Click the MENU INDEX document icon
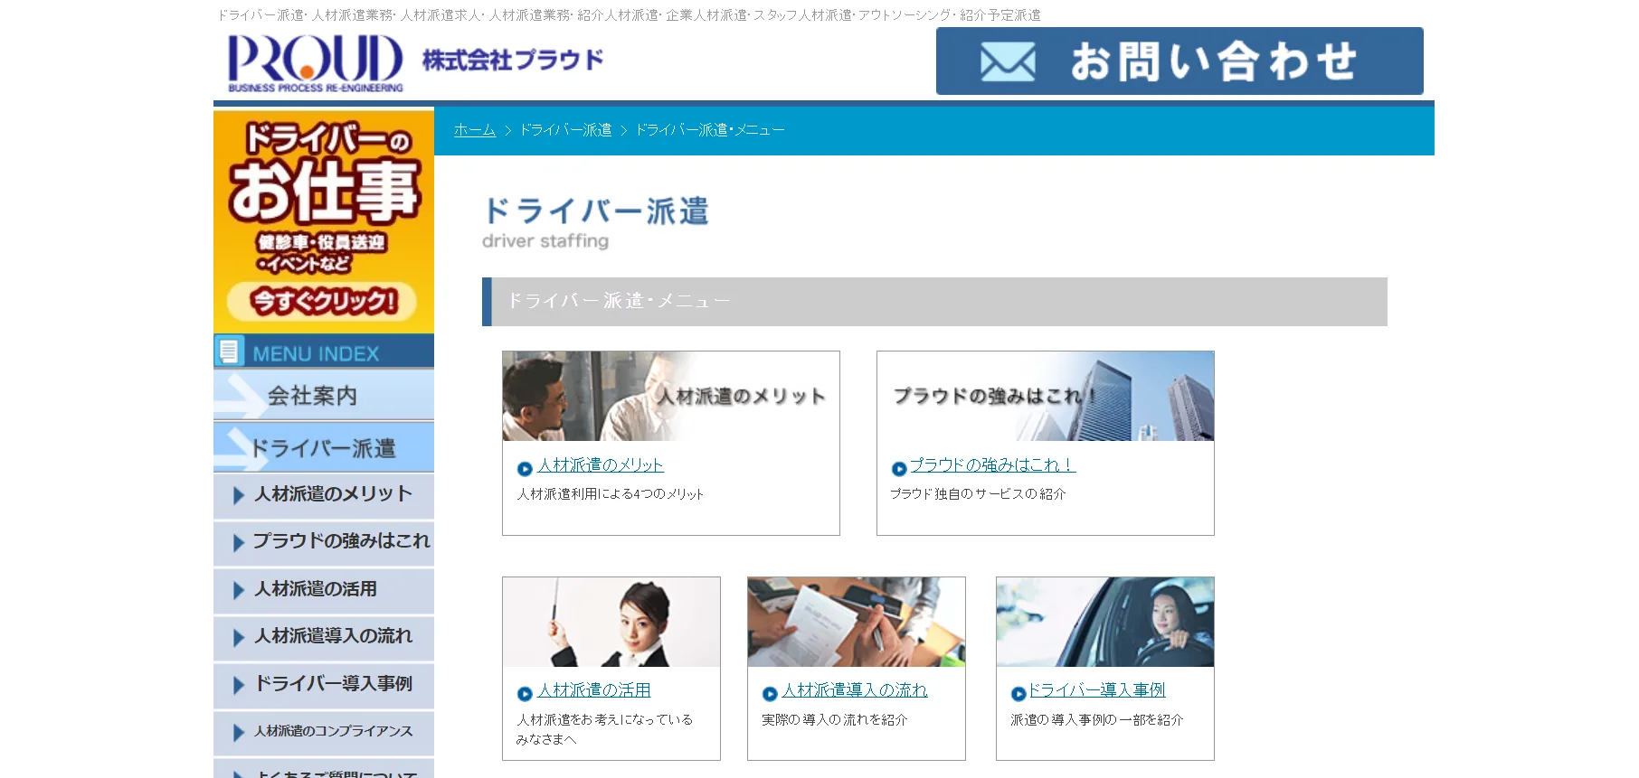Screen dimensions: 1639x778 point(229,351)
